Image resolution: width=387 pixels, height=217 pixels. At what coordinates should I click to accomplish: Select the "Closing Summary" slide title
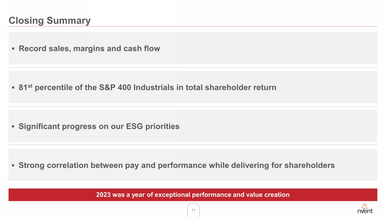click(50, 21)
